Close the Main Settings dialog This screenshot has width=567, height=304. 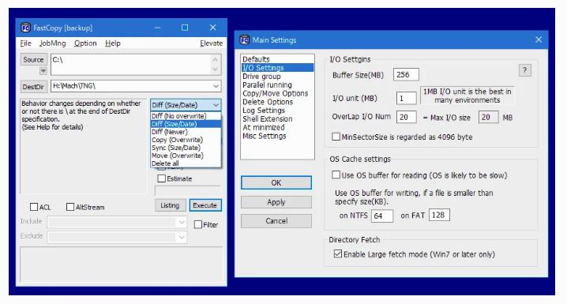click(539, 39)
